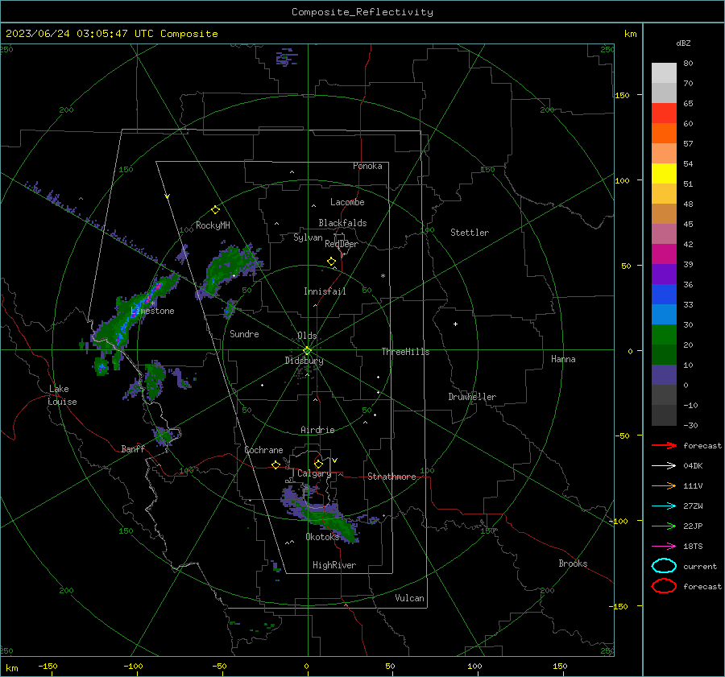The width and height of the screenshot is (725, 677).
Task: Click the ThreeHills label
Action: [405, 352]
